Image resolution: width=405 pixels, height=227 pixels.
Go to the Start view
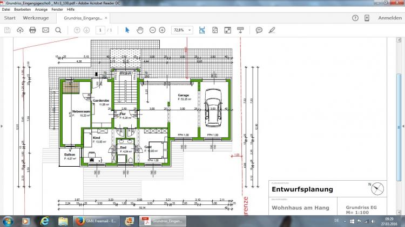pyautogui.click(x=9, y=18)
